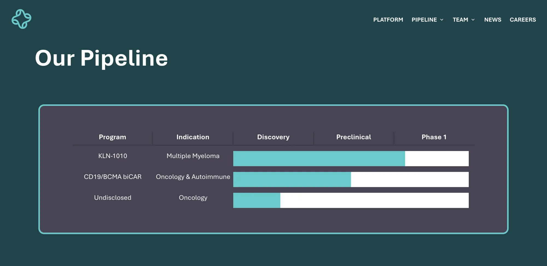
Task: Open the Team navigation link
Action: [x=460, y=20]
